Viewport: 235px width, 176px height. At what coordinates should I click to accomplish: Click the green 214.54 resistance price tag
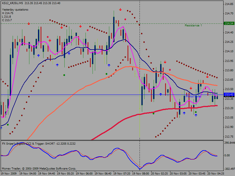click(x=229, y=23)
